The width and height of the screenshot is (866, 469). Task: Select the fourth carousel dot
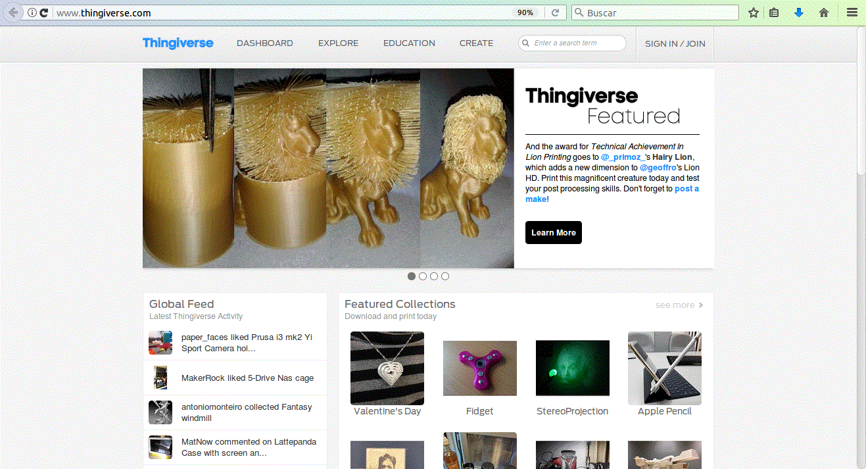445,276
